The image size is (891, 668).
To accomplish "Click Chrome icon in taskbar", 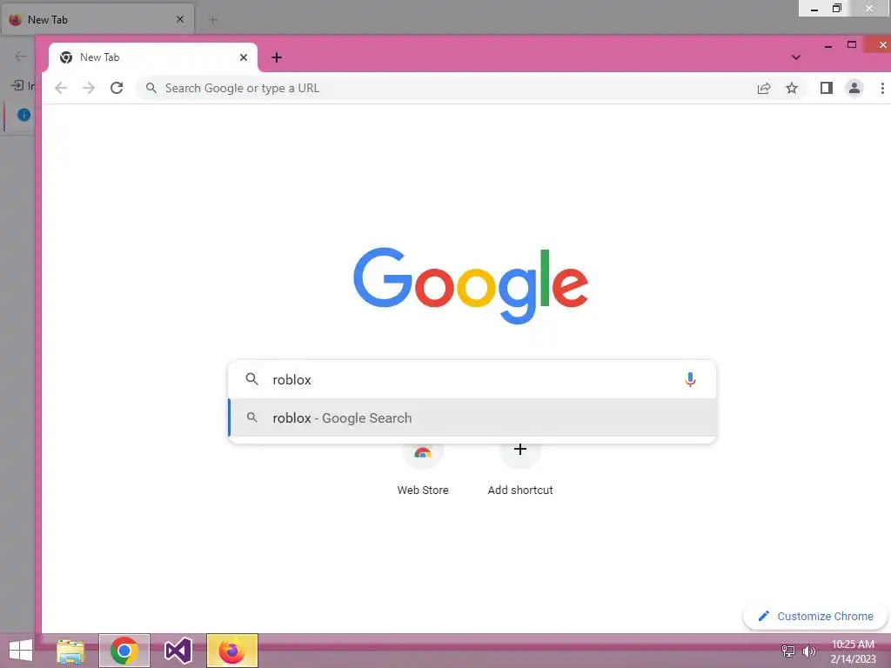I will pyautogui.click(x=124, y=651).
